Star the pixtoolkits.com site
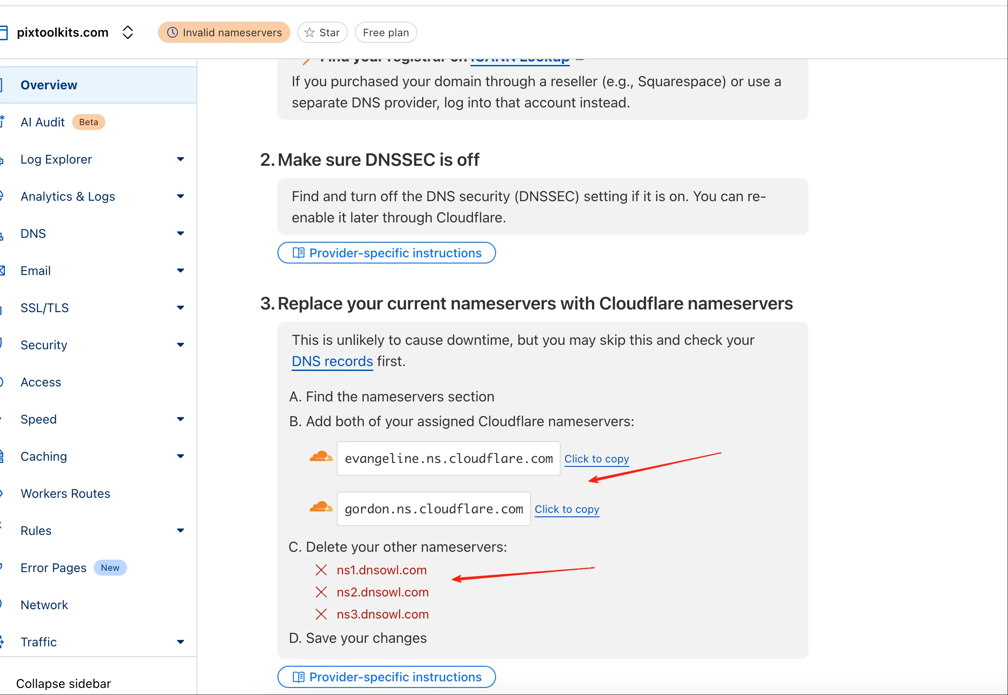The image size is (1008, 695). click(322, 32)
